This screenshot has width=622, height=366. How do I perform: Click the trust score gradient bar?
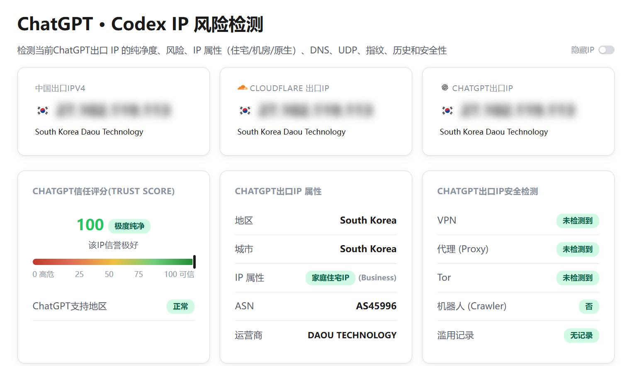[113, 262]
